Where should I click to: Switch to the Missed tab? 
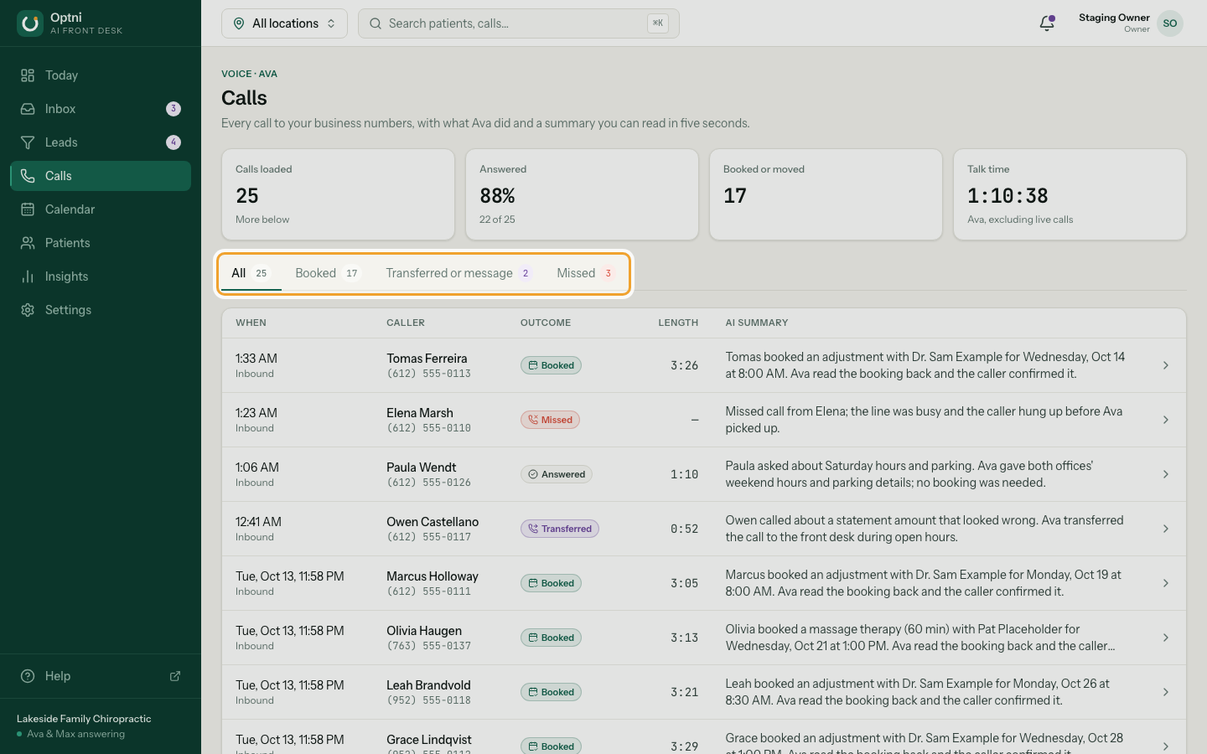[587, 273]
